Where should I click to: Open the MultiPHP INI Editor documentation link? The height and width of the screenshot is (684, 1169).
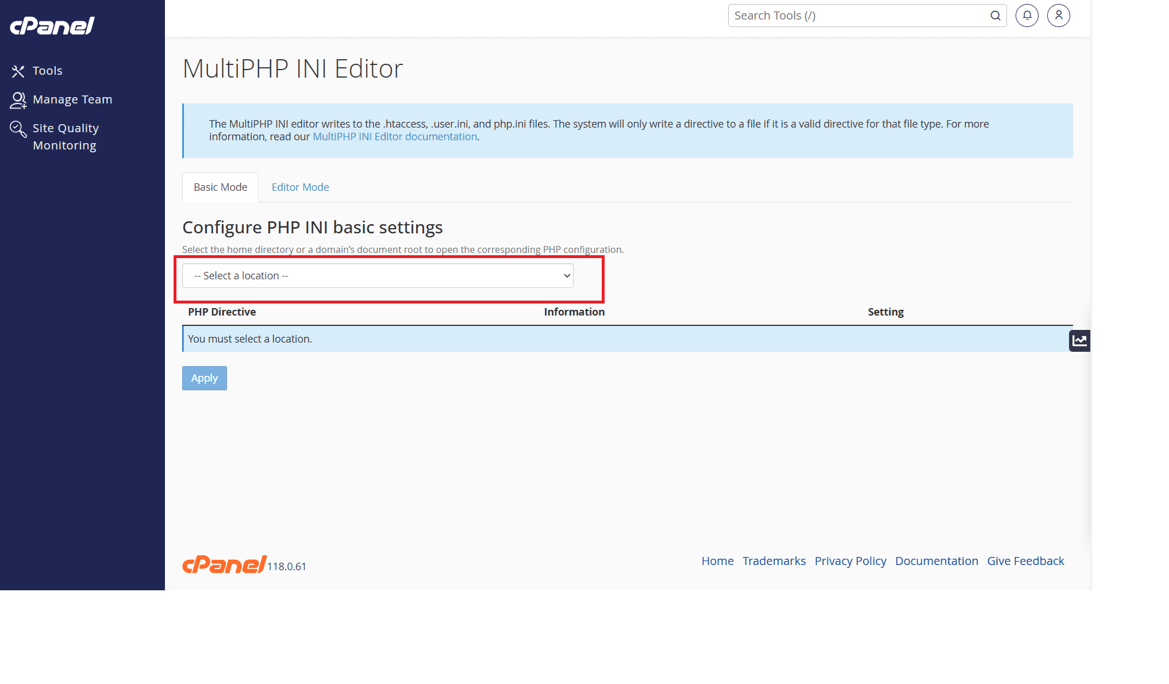coord(394,137)
